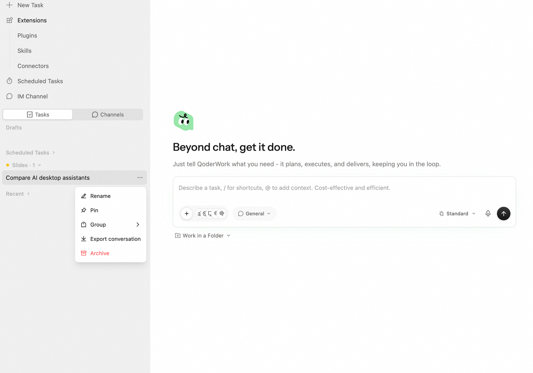
Task: Click the three-dot menu on Compare AI desktop assistants
Action: (140, 178)
